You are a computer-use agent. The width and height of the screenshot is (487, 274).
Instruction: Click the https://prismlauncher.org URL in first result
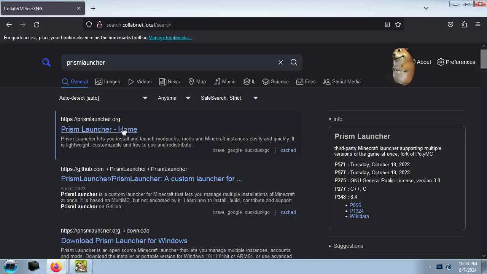click(91, 119)
